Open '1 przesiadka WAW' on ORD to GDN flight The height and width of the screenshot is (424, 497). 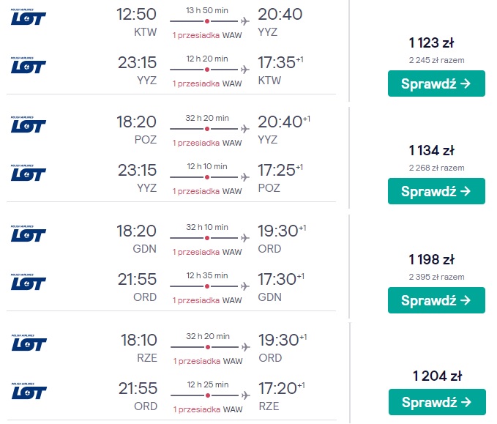[207, 300]
